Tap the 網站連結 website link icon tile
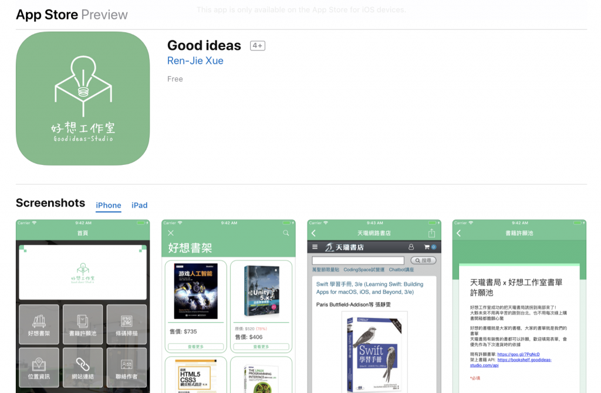Viewport: 601px width, 393px height. coord(83,368)
